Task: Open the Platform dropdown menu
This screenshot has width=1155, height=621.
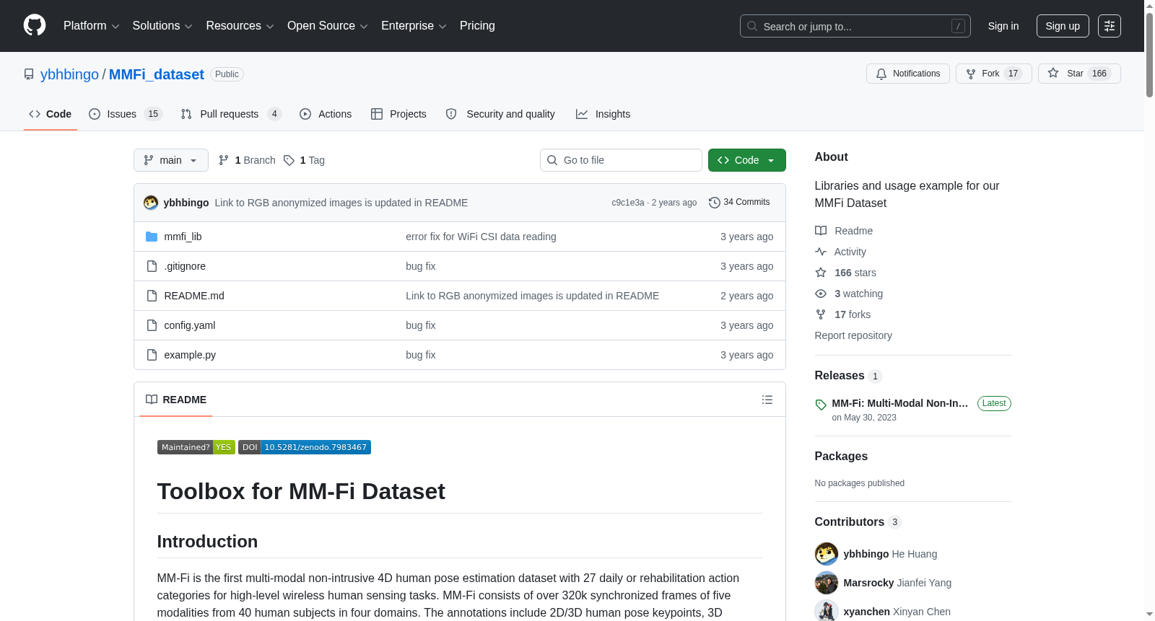Action: tap(92, 26)
